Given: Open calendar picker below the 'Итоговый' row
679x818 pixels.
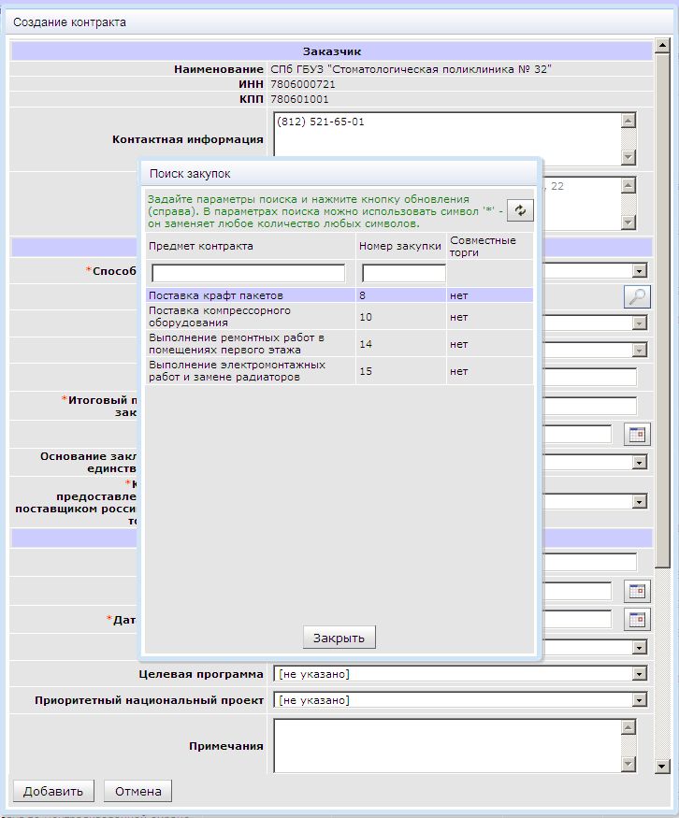Looking at the screenshot, I should [x=637, y=435].
